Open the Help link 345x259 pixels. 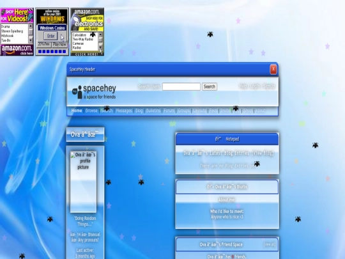(243, 86)
